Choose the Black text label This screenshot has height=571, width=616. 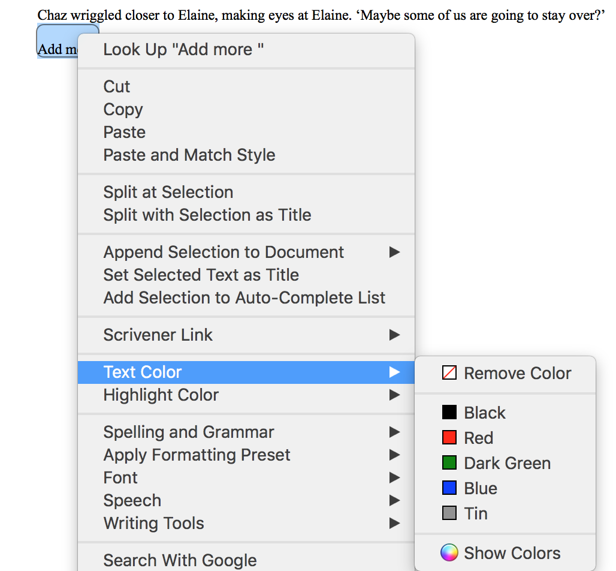click(x=485, y=413)
